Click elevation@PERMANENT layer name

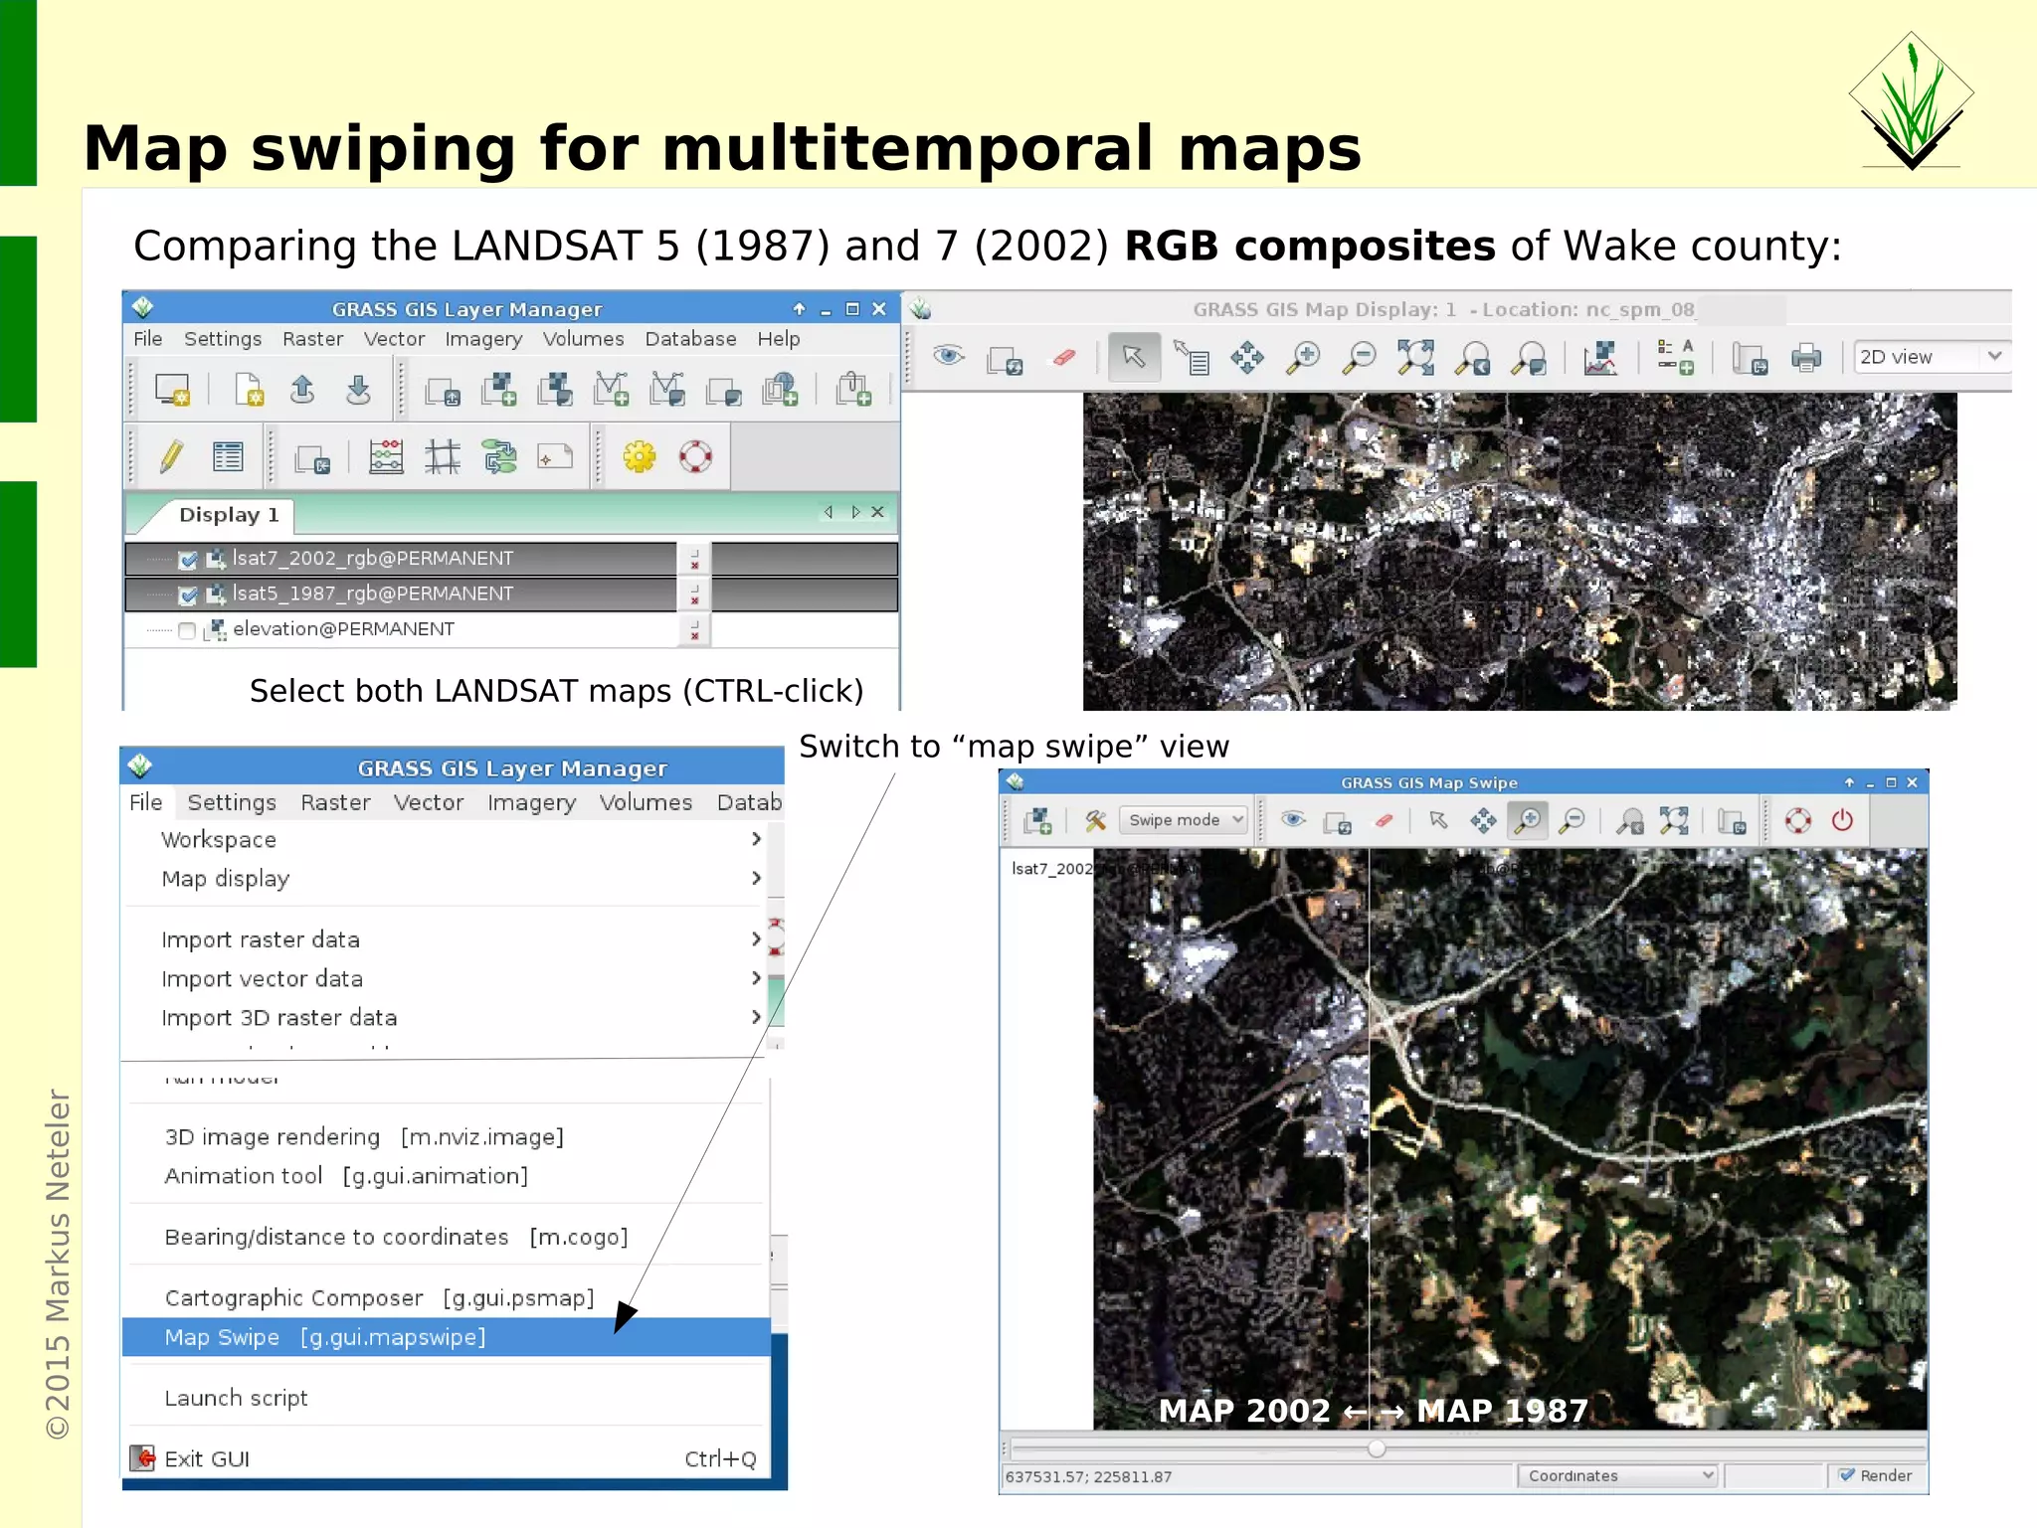[x=343, y=629]
